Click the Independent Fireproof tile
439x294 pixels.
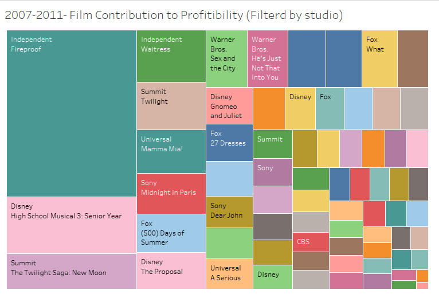(x=71, y=113)
